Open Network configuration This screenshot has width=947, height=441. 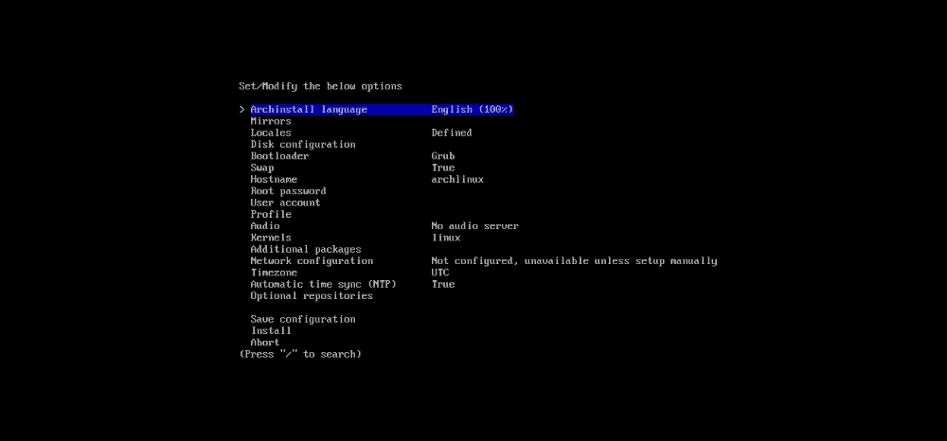[312, 260]
